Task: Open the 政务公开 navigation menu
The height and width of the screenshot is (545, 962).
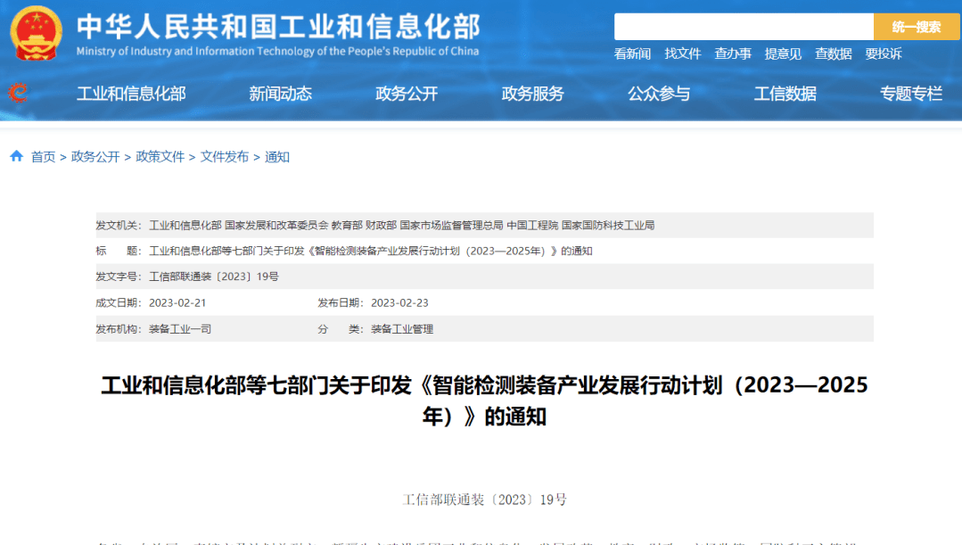Action: 407,94
